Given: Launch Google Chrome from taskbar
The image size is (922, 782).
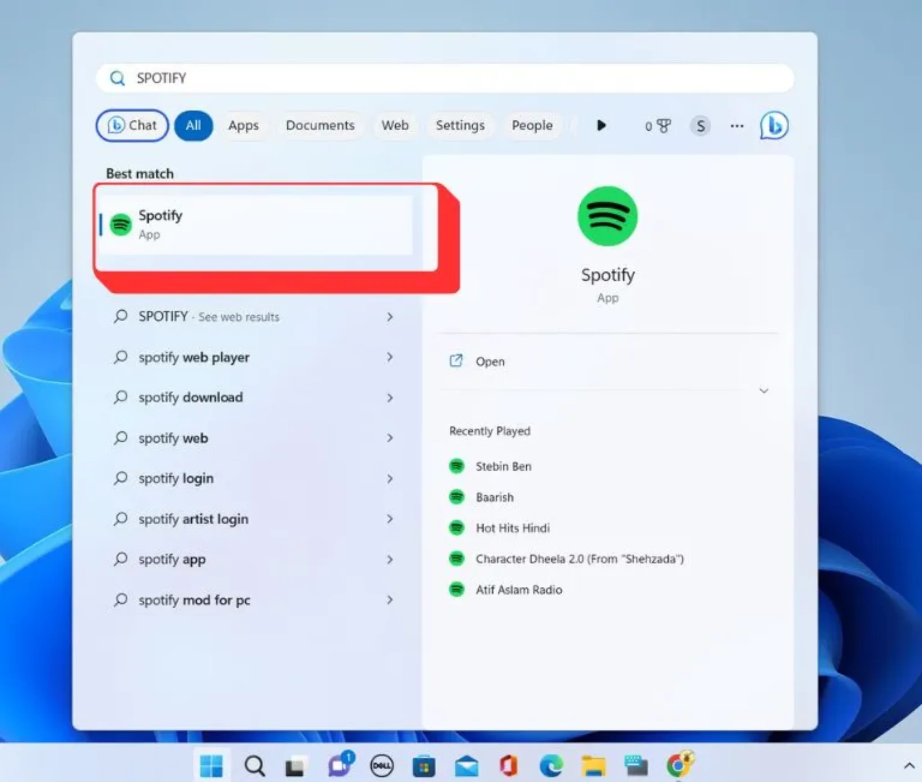Looking at the screenshot, I should click(x=679, y=764).
